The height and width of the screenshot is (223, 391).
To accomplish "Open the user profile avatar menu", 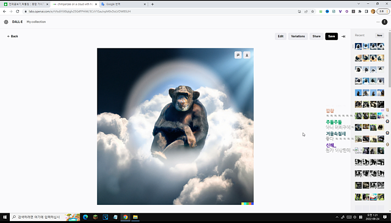I will coord(385,22).
